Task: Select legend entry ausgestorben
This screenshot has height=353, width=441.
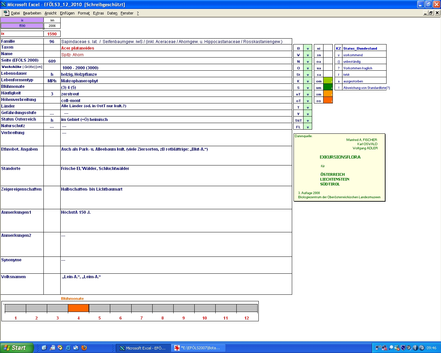Action: (364, 81)
